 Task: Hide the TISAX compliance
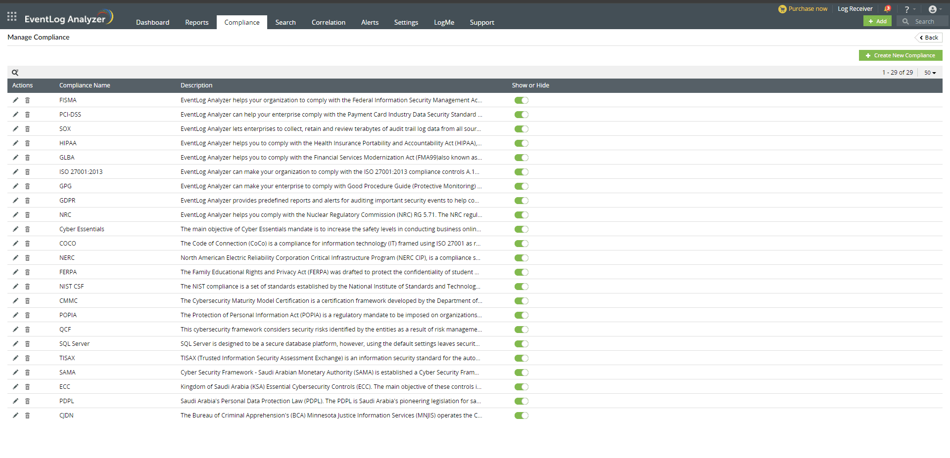click(x=522, y=358)
